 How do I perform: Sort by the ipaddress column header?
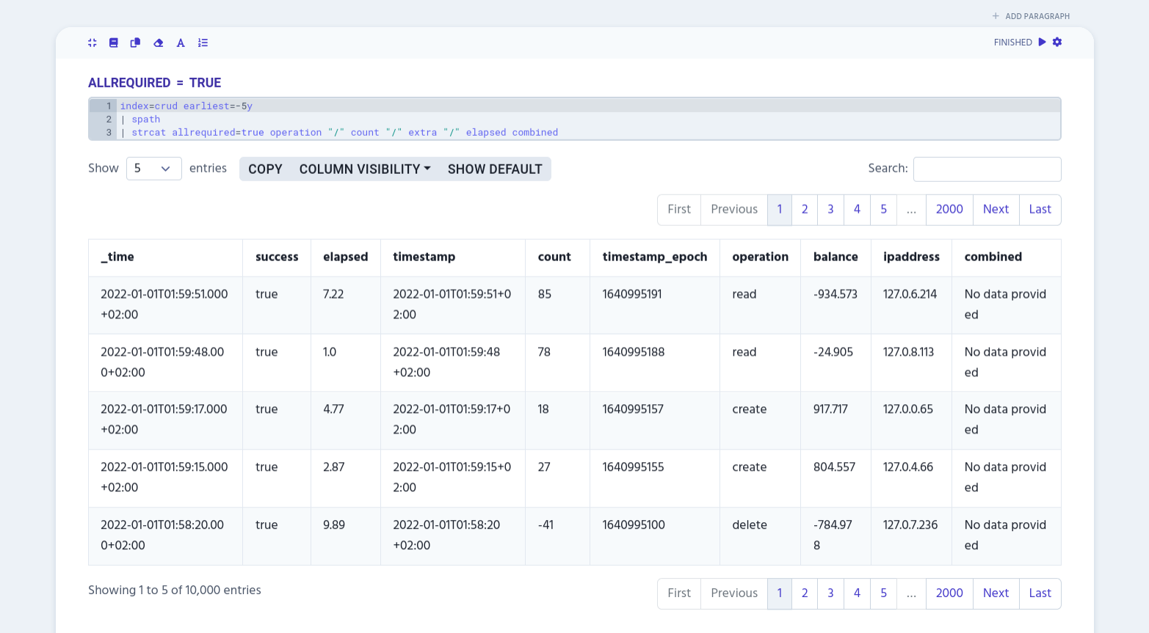click(911, 257)
